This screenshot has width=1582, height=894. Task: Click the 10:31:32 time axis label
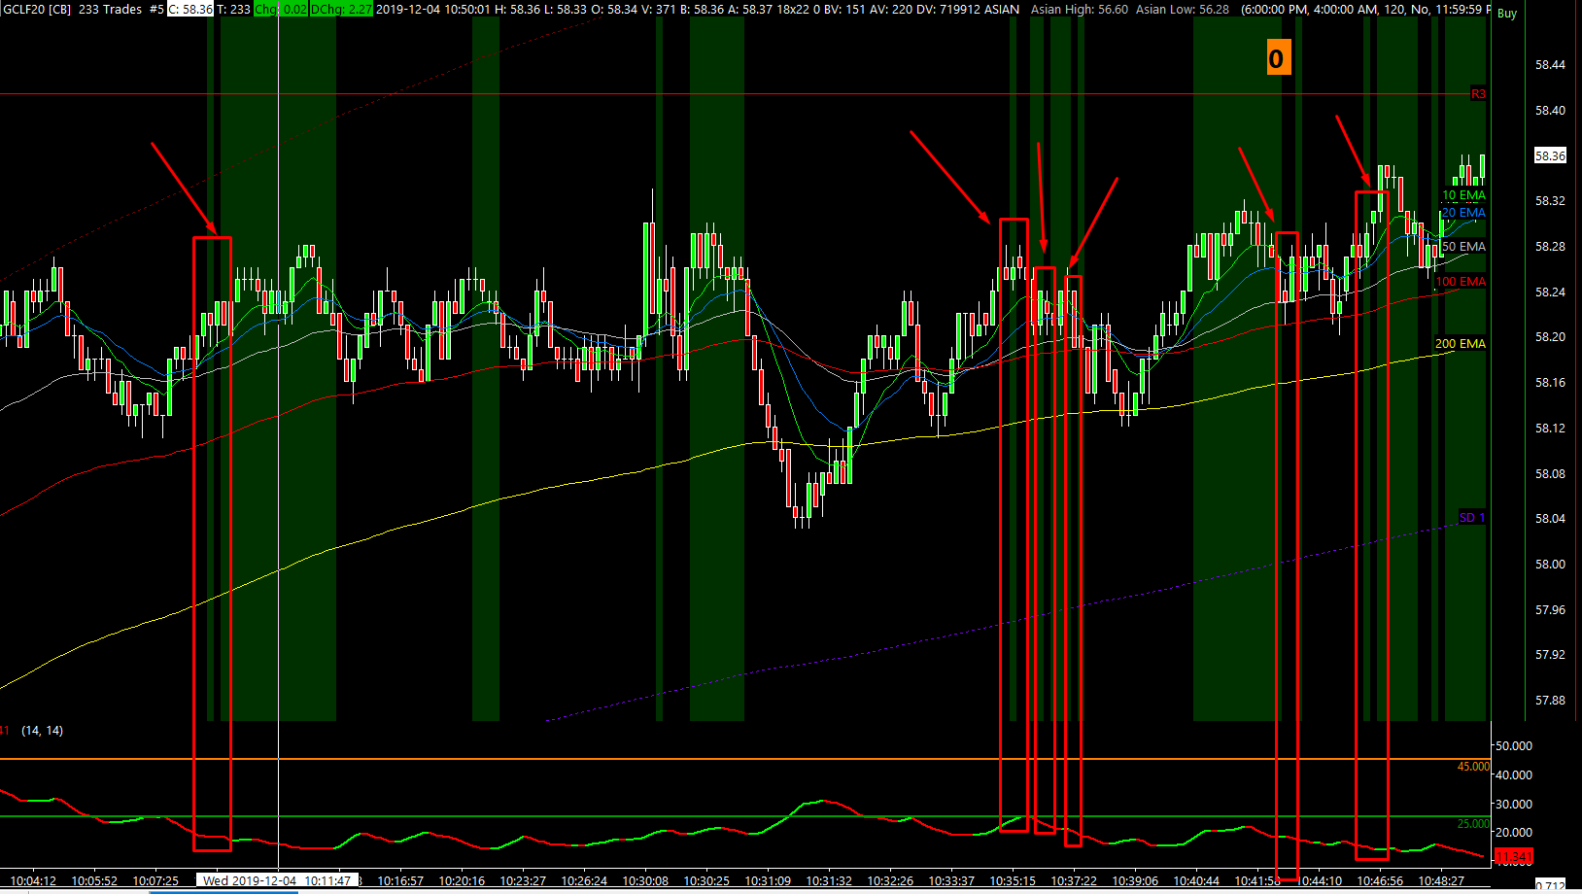pos(829,881)
